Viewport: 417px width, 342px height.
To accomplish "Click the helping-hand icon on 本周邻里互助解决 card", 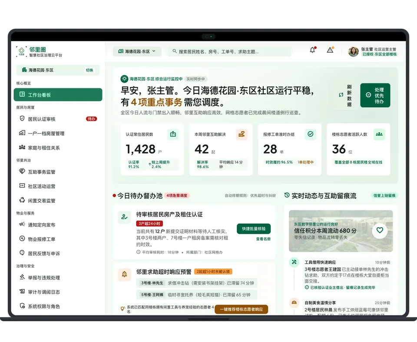I will tap(242, 134).
